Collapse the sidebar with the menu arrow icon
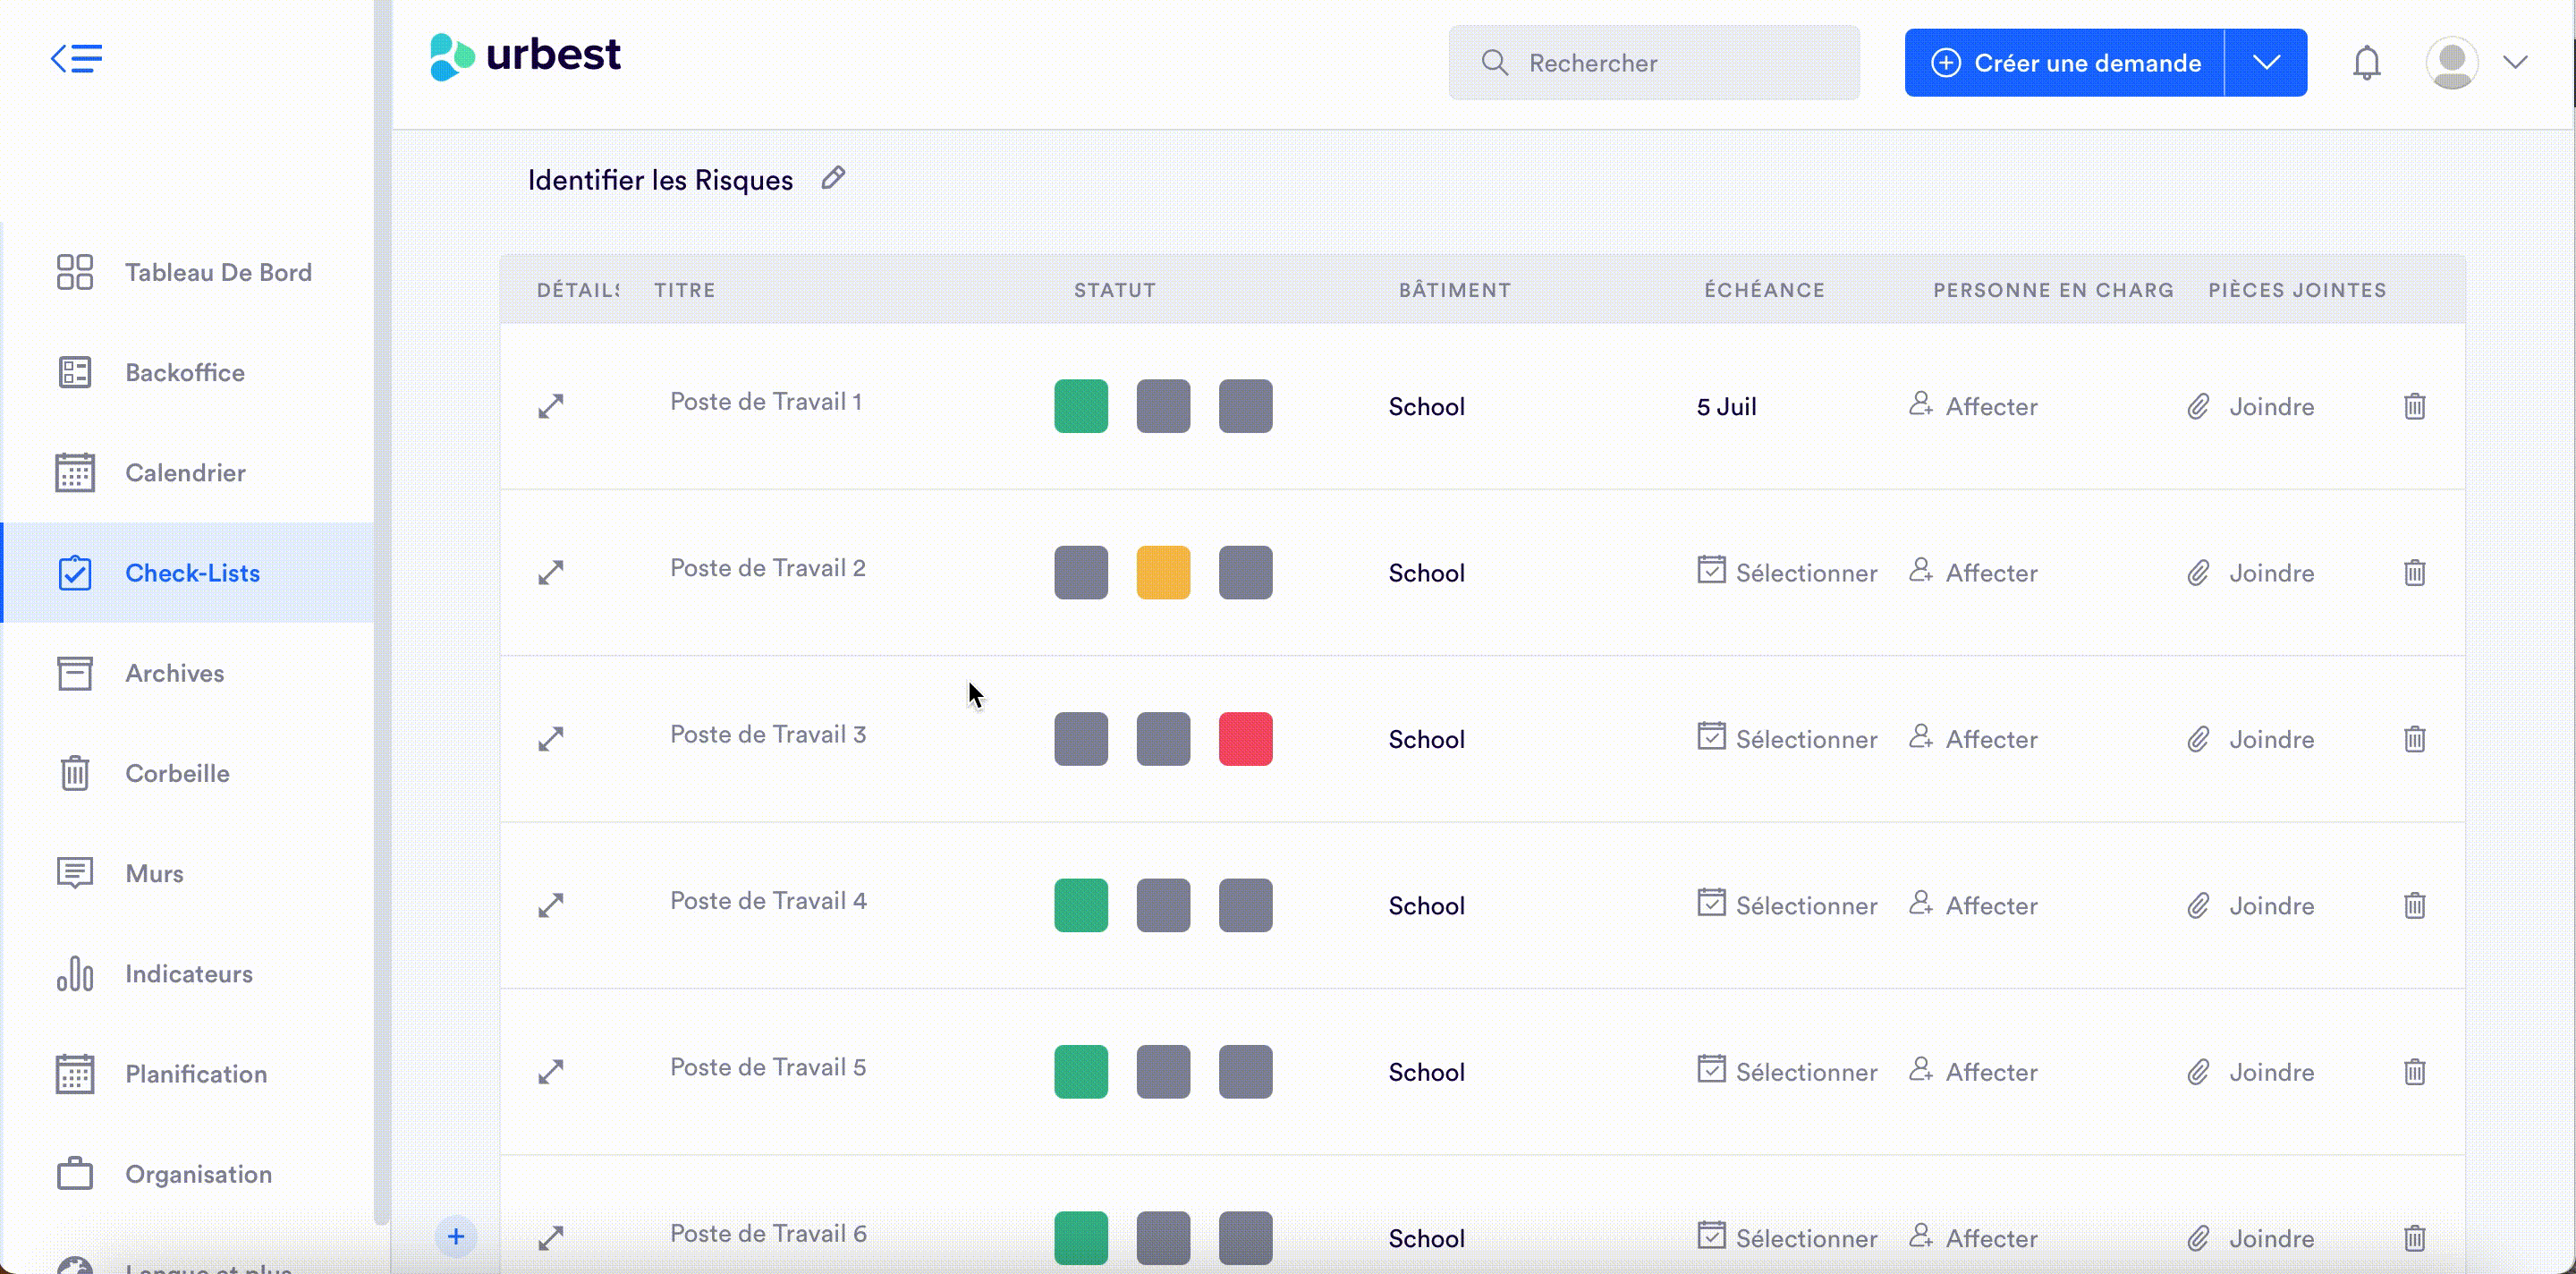Image resolution: width=2576 pixels, height=1274 pixels. click(76, 59)
